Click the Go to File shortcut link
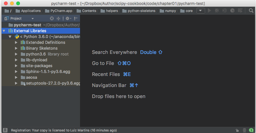Viewport: 256px width, 133px height. pos(124,63)
